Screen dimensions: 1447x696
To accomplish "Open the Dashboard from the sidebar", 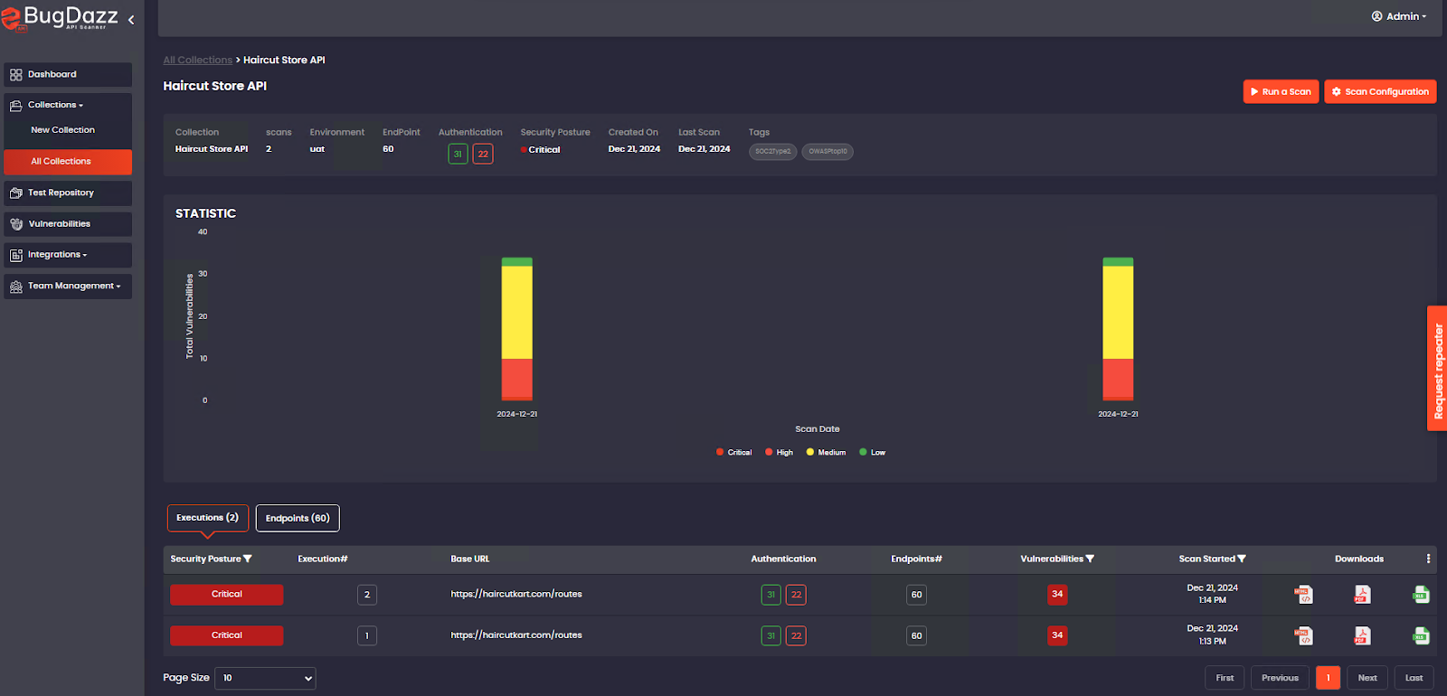I will click(68, 74).
